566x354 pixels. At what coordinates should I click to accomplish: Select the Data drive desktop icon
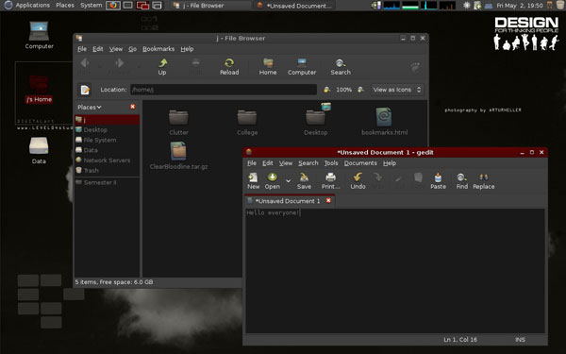click(39, 150)
